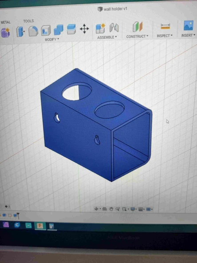Click the Fusion 360 taskbar icon
The height and width of the screenshot is (263, 197).
click(40, 226)
